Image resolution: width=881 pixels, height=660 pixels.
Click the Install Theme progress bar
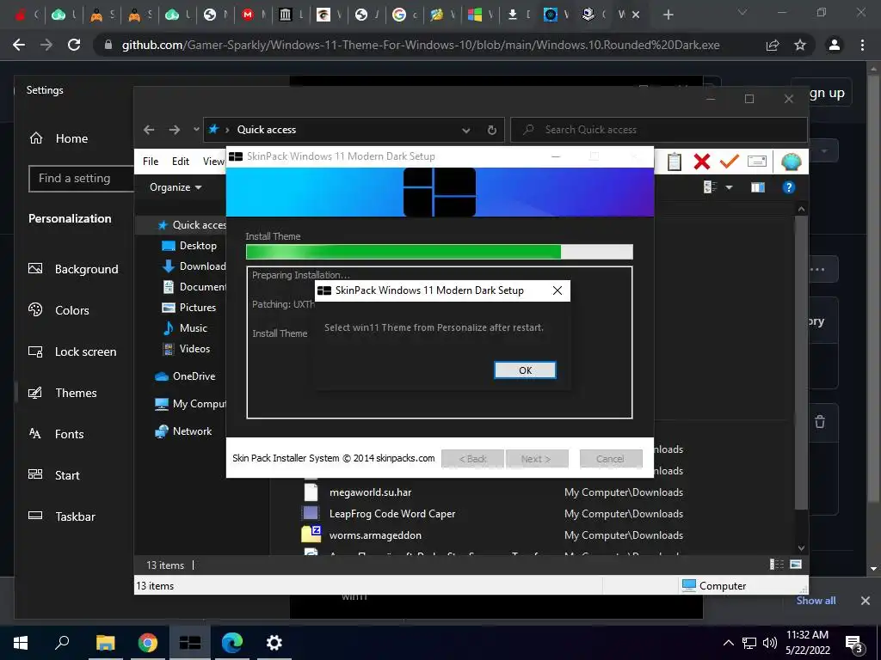pos(440,252)
